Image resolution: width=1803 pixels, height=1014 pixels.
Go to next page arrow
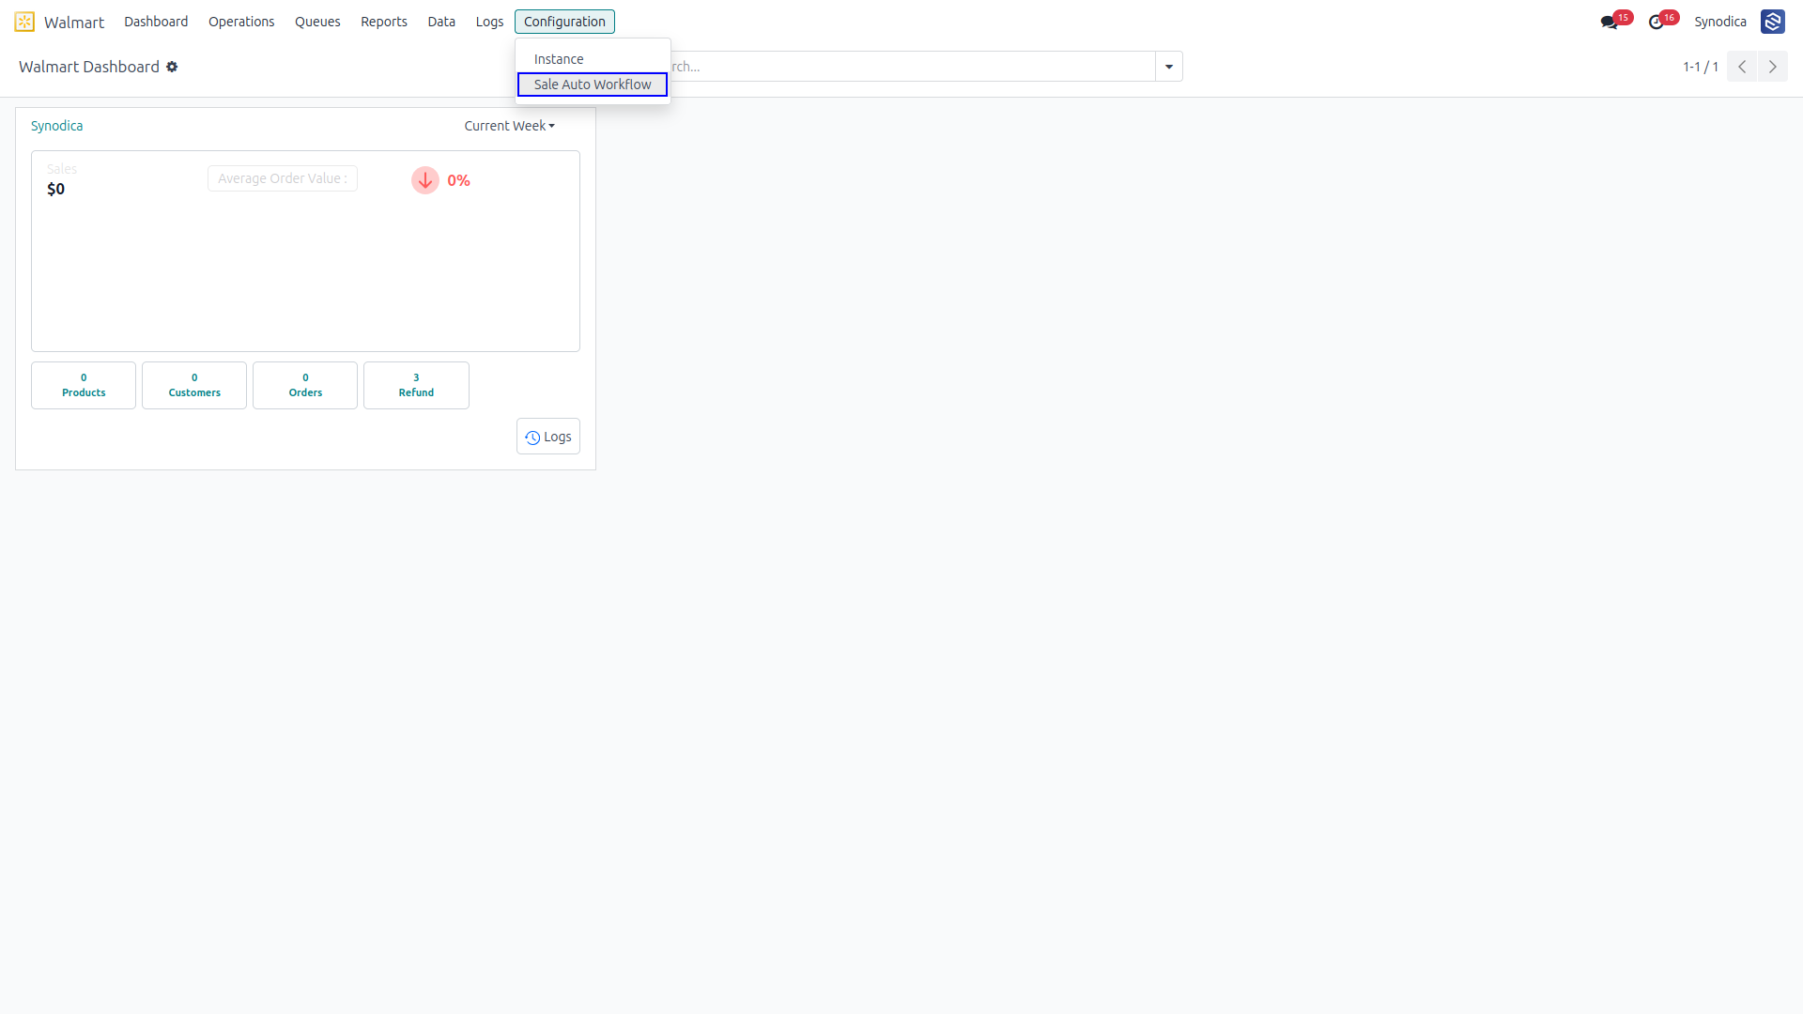[x=1773, y=67]
